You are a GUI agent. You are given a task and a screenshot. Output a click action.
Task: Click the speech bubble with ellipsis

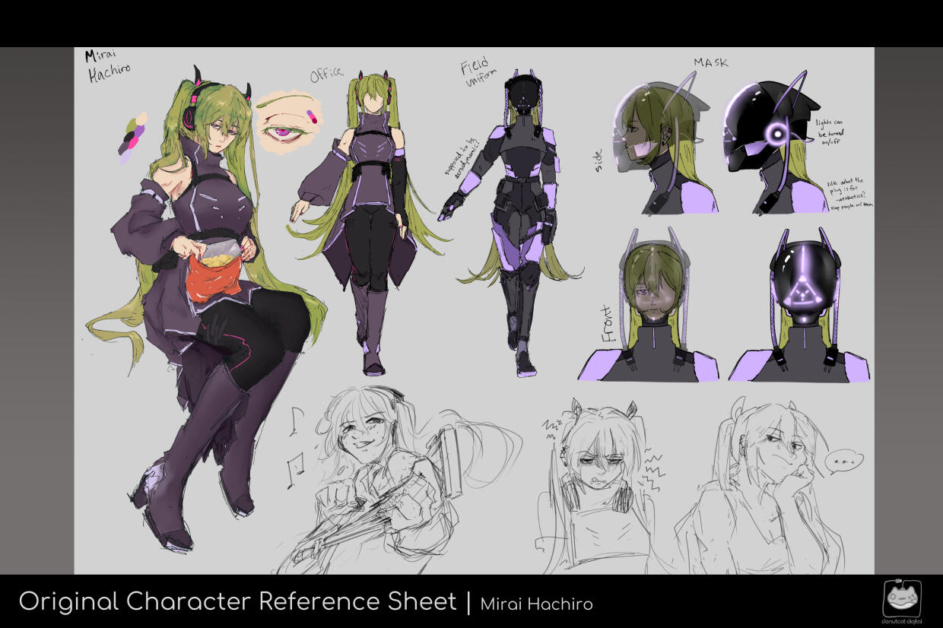point(844,461)
